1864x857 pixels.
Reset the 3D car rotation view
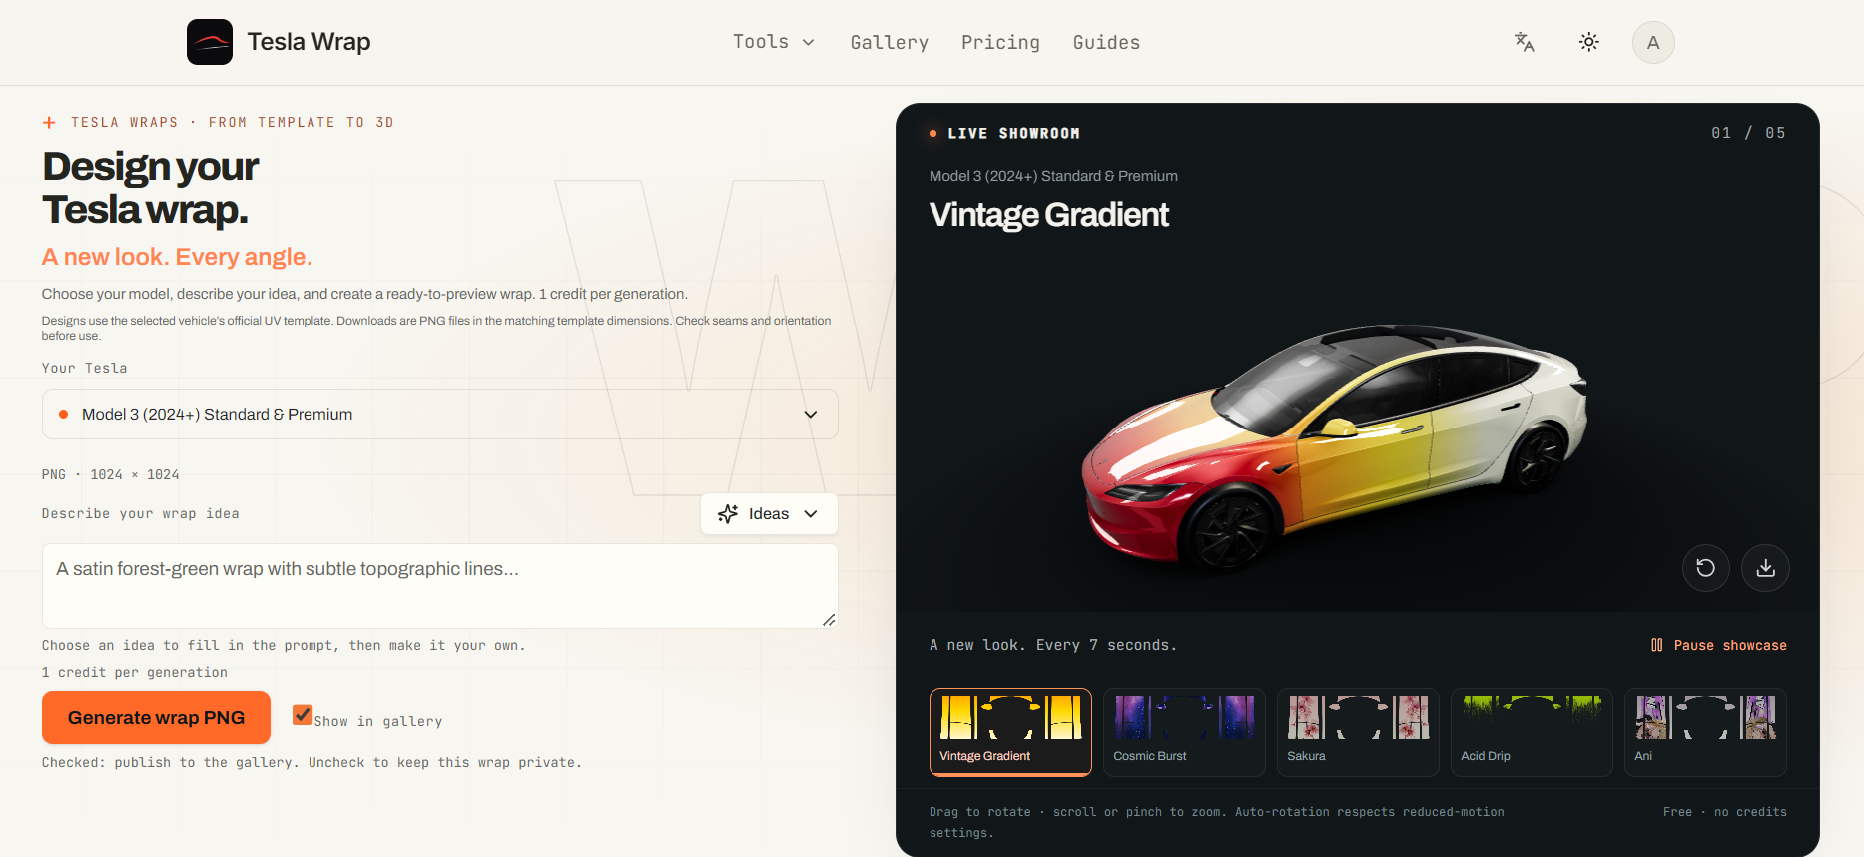[x=1706, y=568]
